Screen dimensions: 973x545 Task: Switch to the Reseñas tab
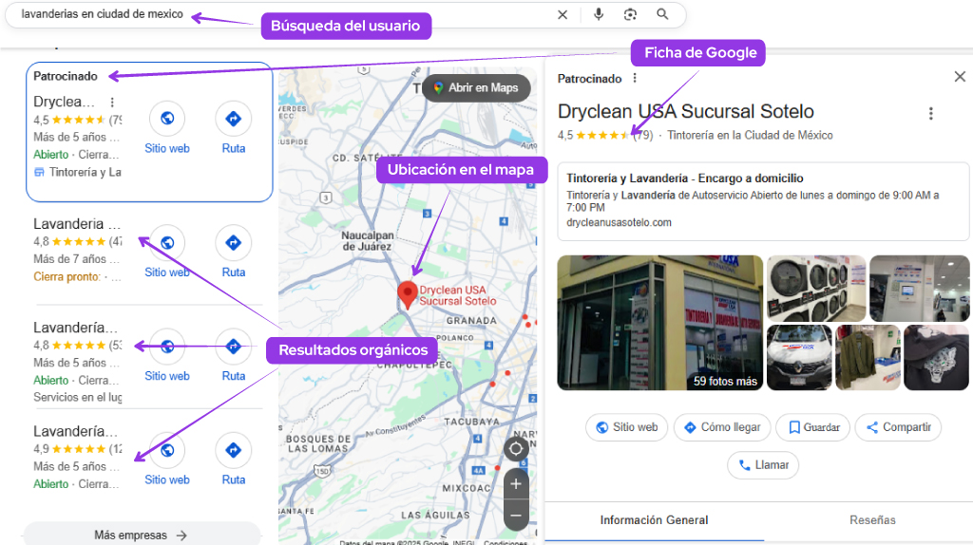pyautogui.click(x=872, y=520)
